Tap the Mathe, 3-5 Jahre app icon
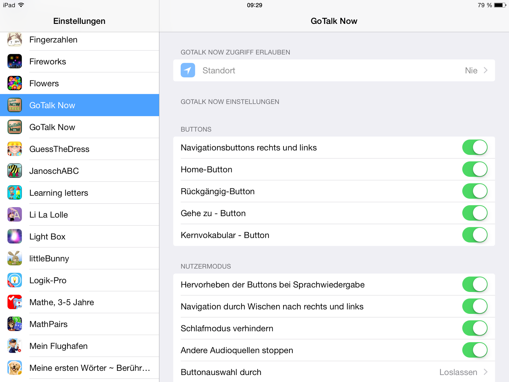The width and height of the screenshot is (509, 382). click(15, 302)
